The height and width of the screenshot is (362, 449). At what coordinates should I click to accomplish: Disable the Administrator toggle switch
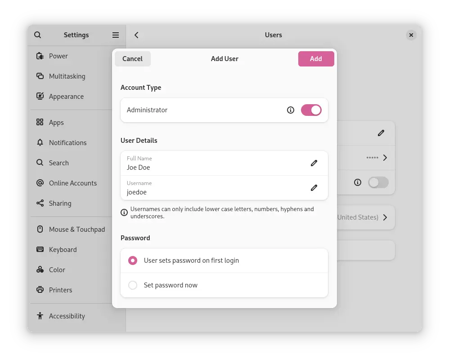[311, 110]
